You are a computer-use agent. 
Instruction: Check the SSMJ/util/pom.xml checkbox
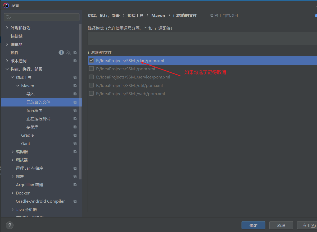click(91, 85)
